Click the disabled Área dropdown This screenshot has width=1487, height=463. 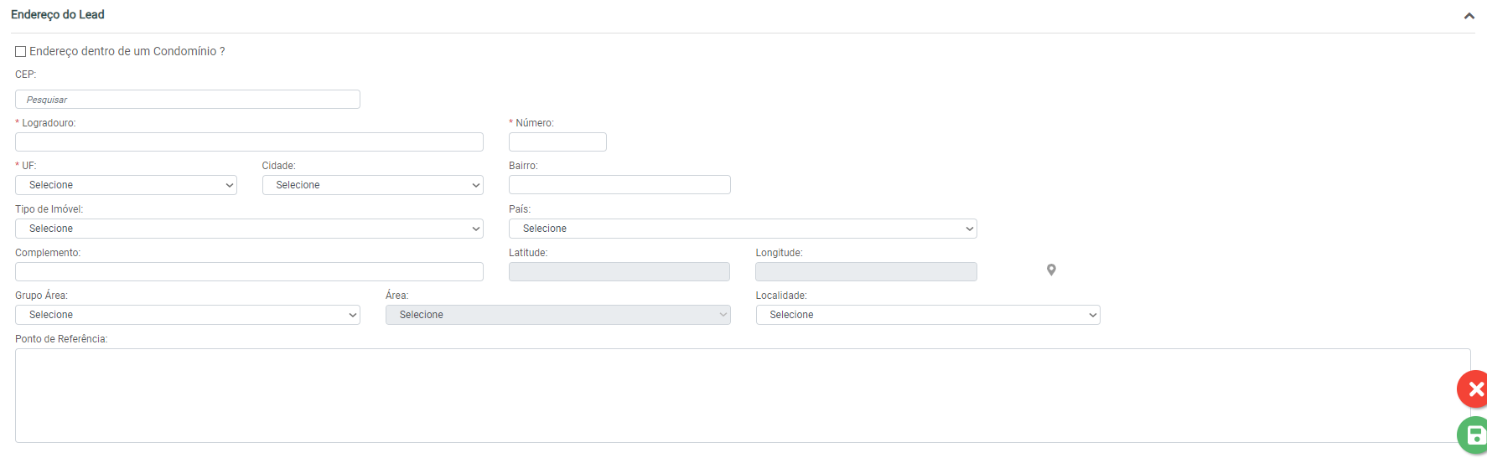point(557,315)
